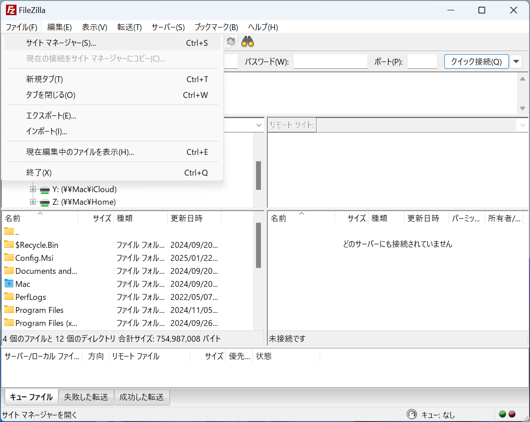
Task: Open the remote site path dropdown
Action: pos(522,125)
